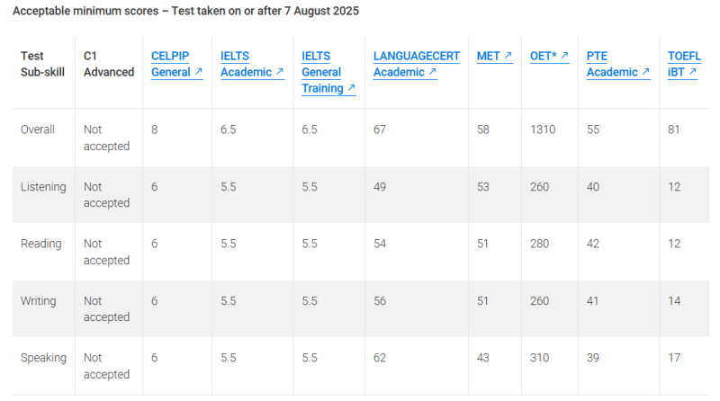Open the IELTS Academic link
Viewport: 720px width, 401px height.
tap(252, 64)
